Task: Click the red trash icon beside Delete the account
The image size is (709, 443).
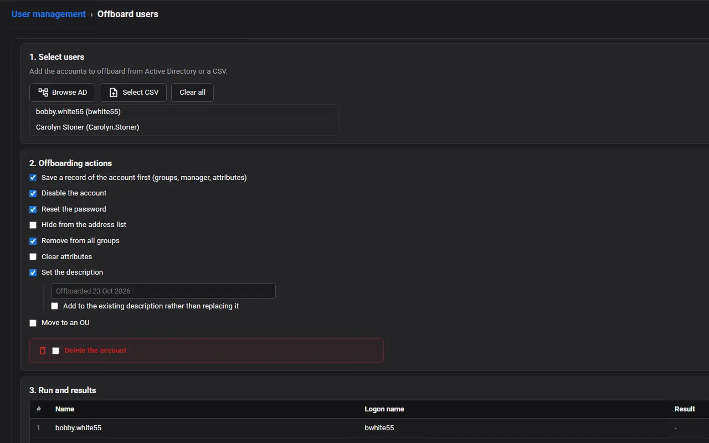Action: tap(43, 351)
